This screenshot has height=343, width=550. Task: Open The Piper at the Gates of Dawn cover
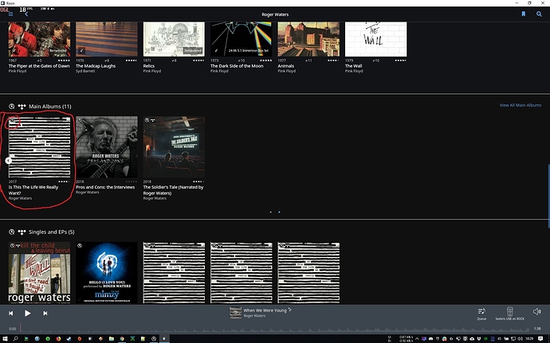coord(39,39)
